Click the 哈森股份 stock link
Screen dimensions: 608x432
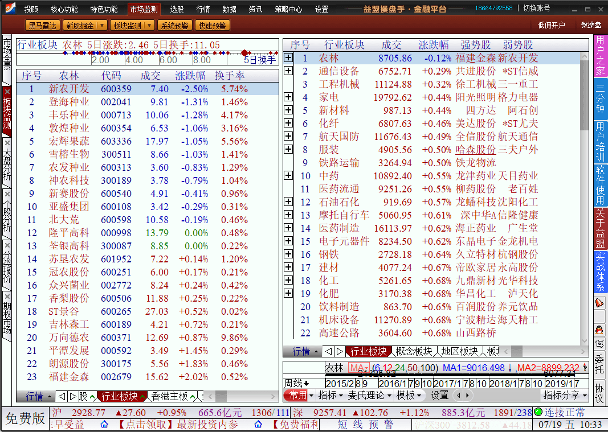click(x=475, y=150)
